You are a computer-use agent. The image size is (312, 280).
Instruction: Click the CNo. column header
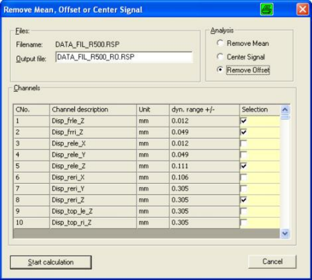click(31, 109)
